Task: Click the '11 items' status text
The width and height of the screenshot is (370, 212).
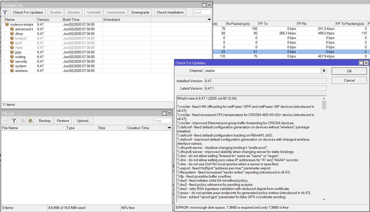Action: tap(8, 104)
